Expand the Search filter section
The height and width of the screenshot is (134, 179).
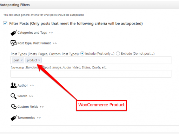click(x=25, y=96)
